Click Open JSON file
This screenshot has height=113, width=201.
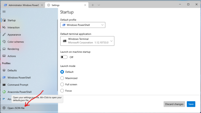(29, 108)
